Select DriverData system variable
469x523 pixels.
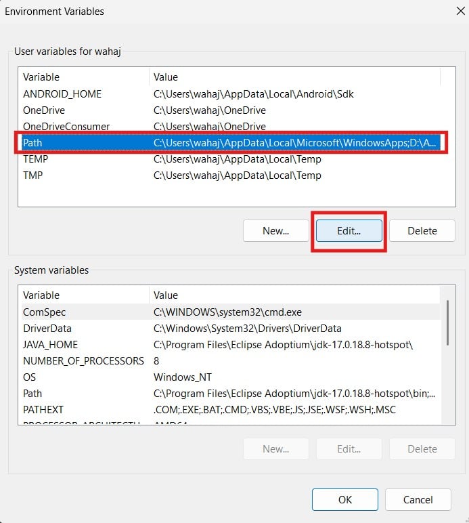(x=47, y=329)
